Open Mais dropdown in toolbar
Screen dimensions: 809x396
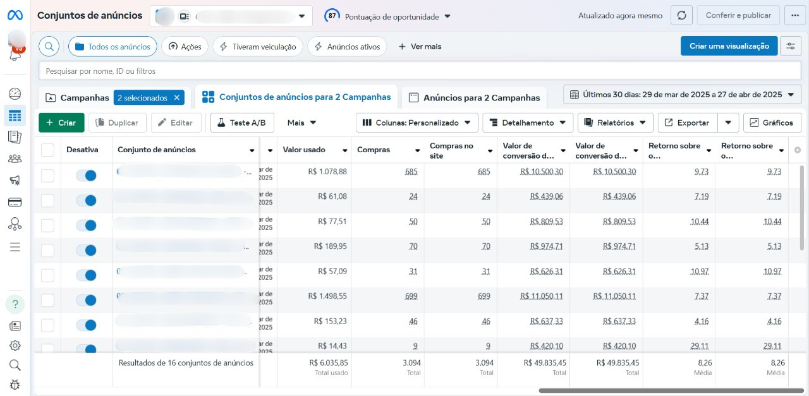[x=302, y=123]
